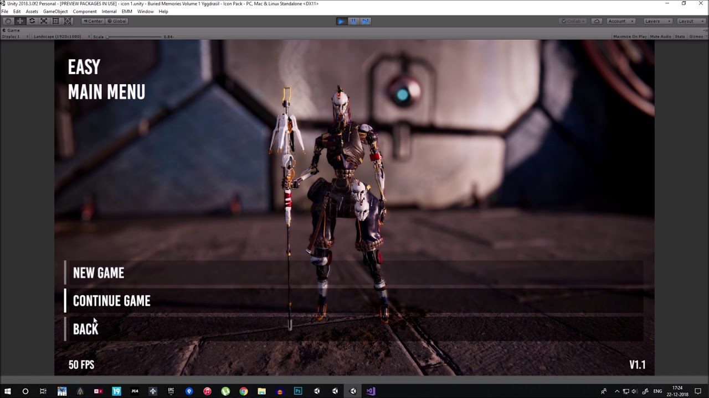This screenshot has width=709, height=398.
Task: Click the Game view Scale slider
Action: click(133, 37)
